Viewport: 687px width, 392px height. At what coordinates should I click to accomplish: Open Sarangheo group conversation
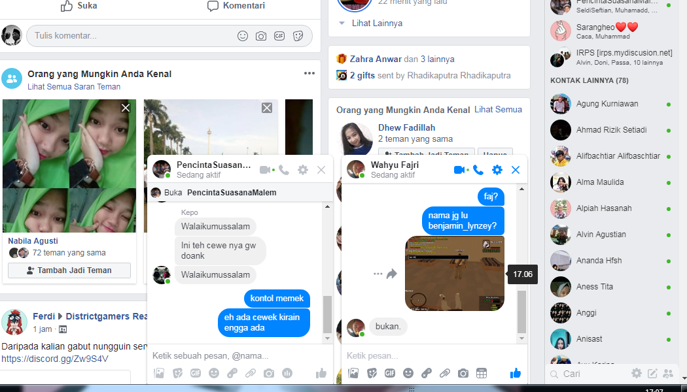tap(611, 31)
